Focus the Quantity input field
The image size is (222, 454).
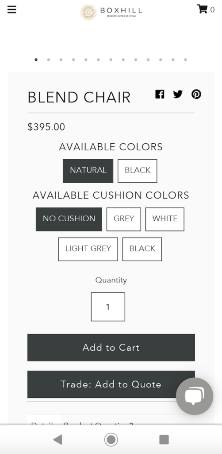[108, 307]
